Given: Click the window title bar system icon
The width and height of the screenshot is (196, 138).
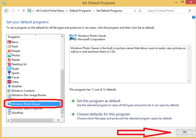Looking at the screenshot, I should point(4,3).
